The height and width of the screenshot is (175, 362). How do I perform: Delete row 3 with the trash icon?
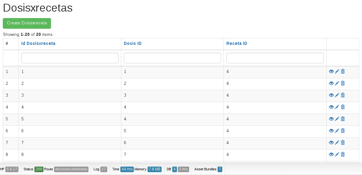click(x=343, y=95)
